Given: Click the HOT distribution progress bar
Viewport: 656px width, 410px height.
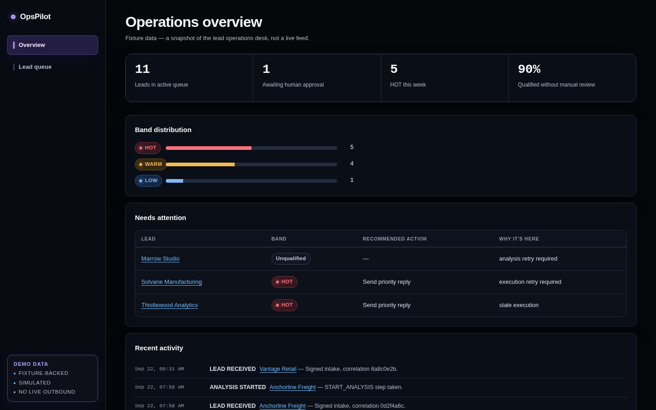Looking at the screenshot, I should [x=251, y=148].
